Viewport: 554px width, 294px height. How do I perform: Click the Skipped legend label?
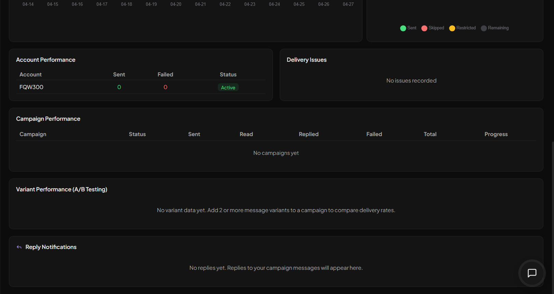[436, 28]
